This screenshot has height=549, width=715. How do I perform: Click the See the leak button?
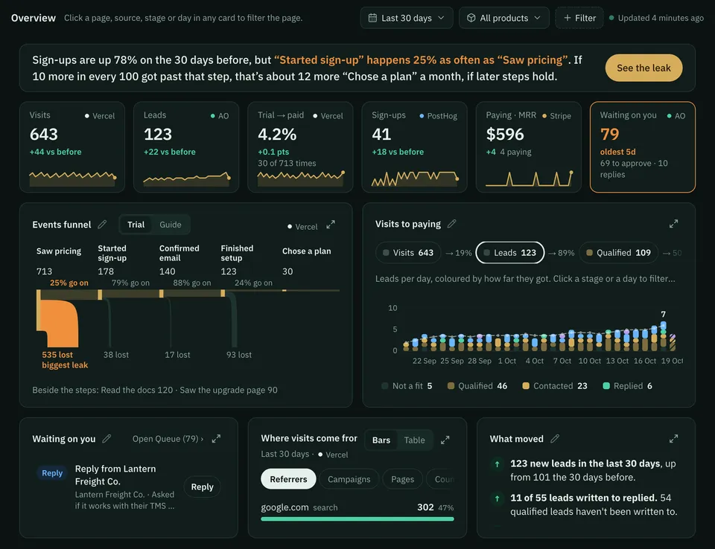pyautogui.click(x=643, y=68)
